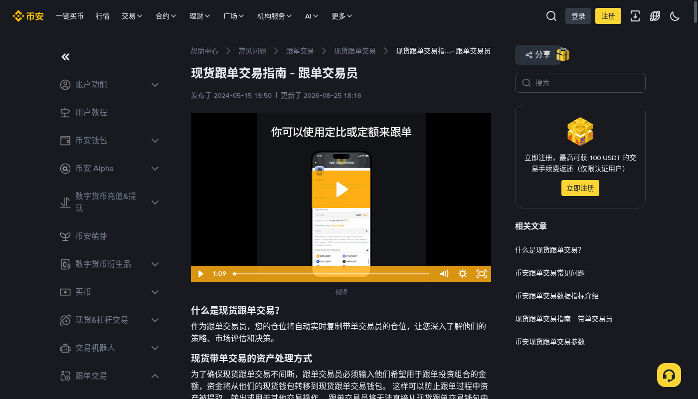Click the 币安钱包 wallet icon in sidebar
Viewport: 698px width, 399px height.
[x=65, y=141]
